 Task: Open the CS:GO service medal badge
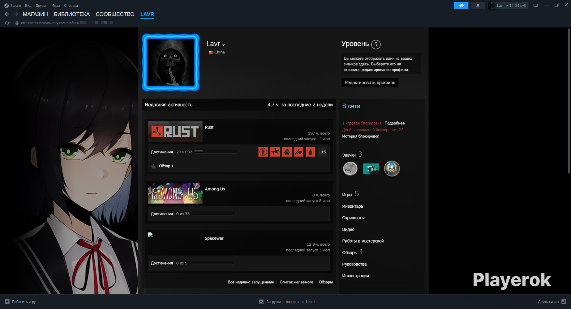392,169
